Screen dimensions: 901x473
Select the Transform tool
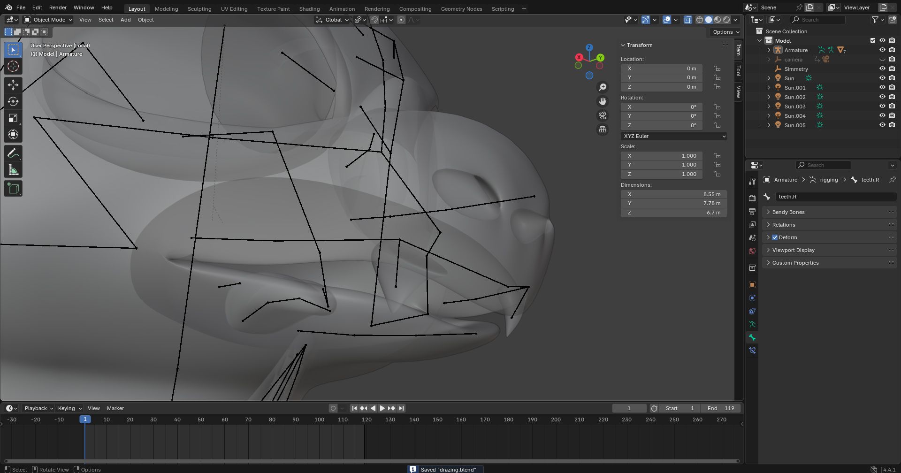13,134
